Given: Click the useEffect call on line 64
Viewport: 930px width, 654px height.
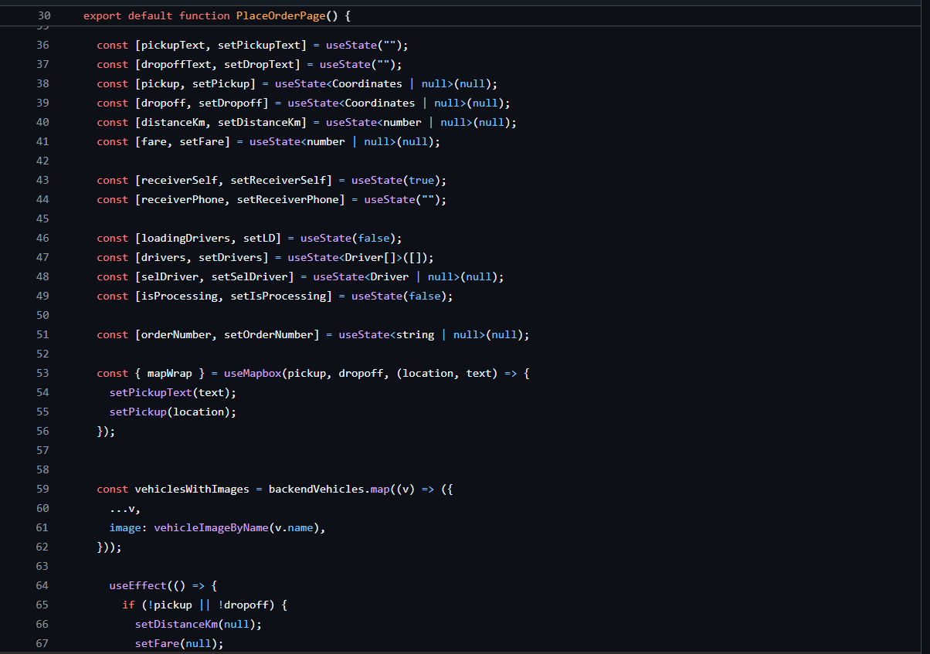Looking at the screenshot, I should point(137,585).
